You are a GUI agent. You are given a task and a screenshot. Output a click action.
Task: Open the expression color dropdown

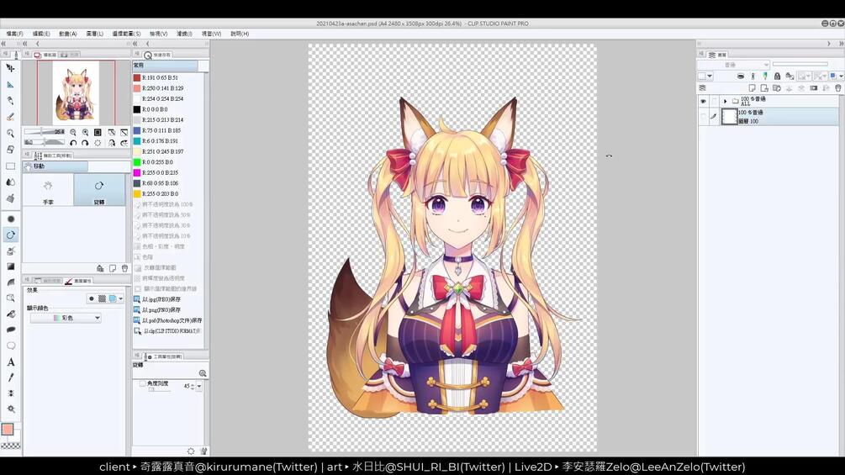tap(66, 318)
